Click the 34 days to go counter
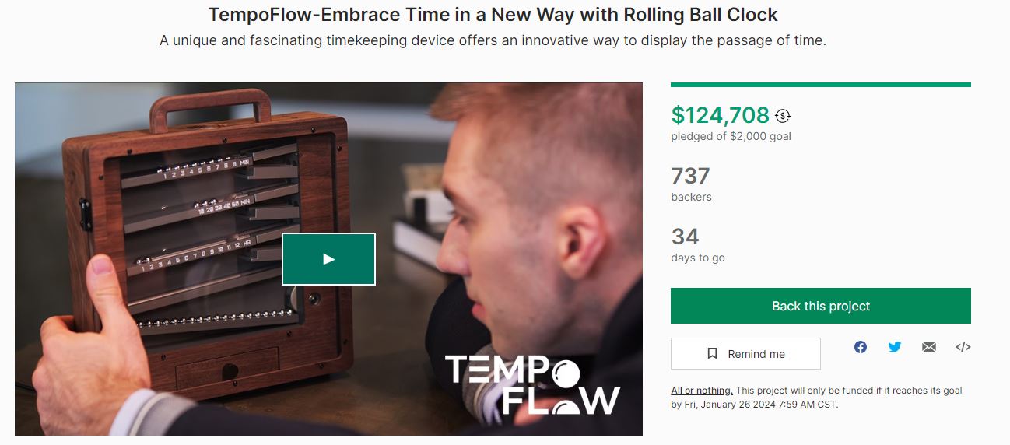Image resolution: width=1010 pixels, height=445 pixels. (x=686, y=237)
